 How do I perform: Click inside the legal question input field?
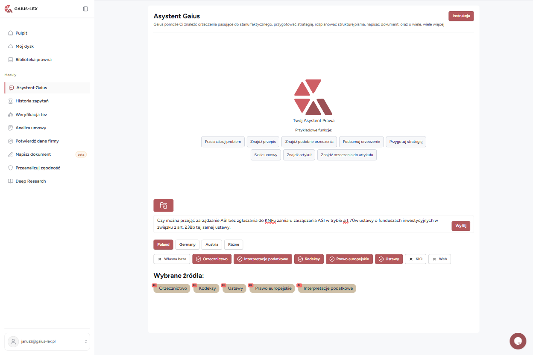click(x=299, y=225)
